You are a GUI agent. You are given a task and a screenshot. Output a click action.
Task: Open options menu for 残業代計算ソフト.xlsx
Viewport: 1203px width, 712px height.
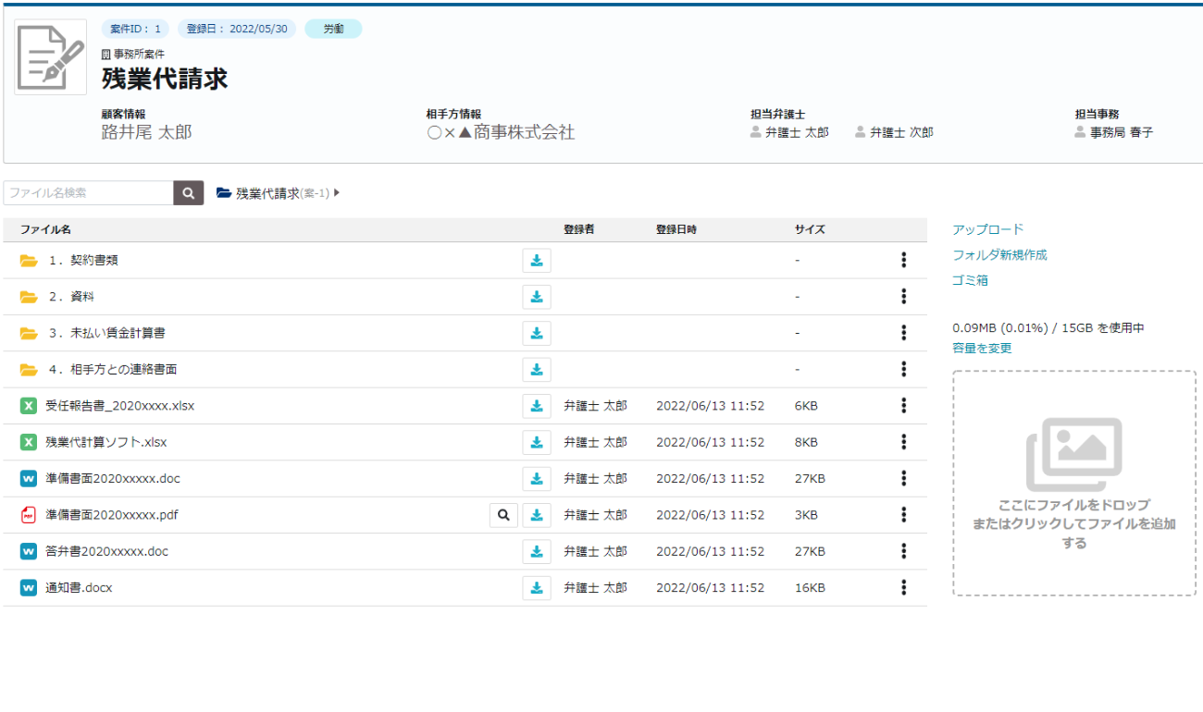903,442
